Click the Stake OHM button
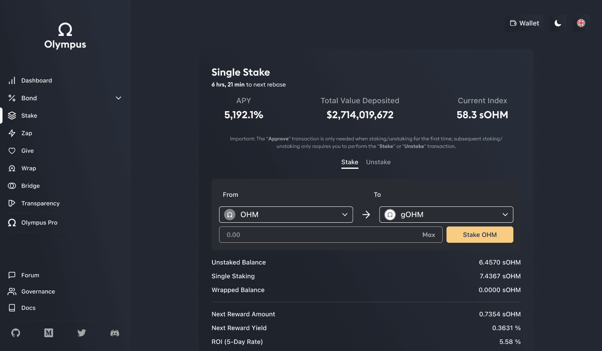 point(480,235)
